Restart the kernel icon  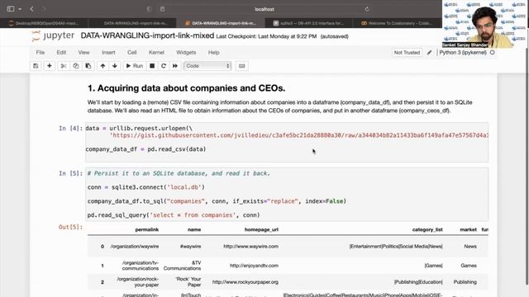(164, 66)
